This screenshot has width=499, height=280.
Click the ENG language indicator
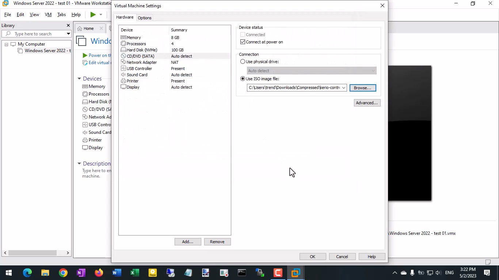click(x=449, y=273)
